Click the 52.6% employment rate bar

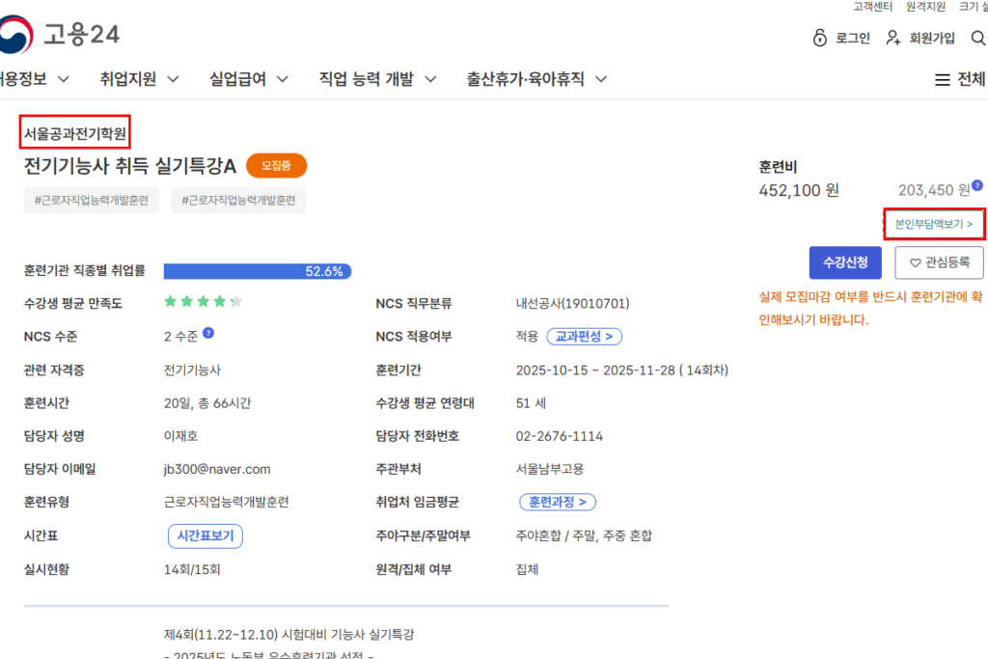(258, 271)
